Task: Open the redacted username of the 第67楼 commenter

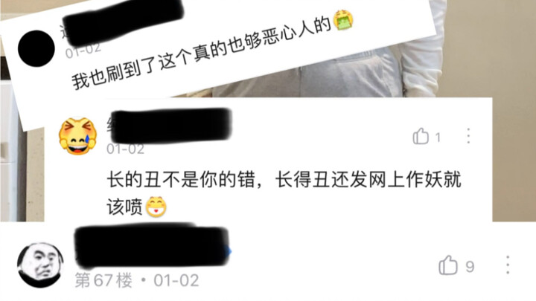Action: [x=152, y=245]
